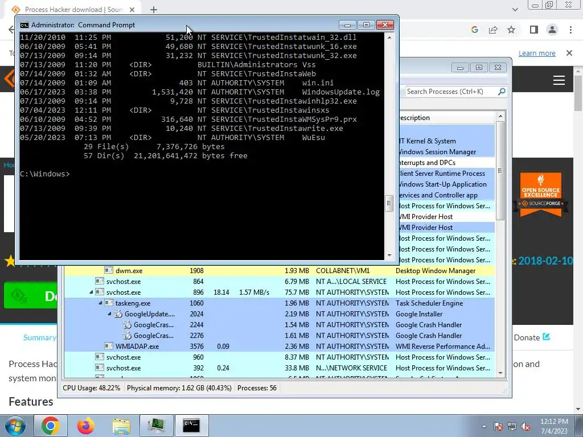583x437 pixels.
Task: Toggle Chrome side panel icon
Action: pyautogui.click(x=533, y=30)
